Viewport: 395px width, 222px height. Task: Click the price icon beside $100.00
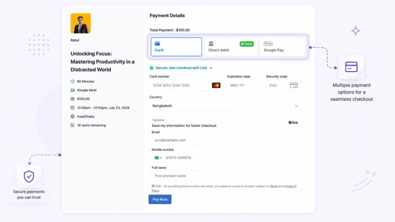pos(73,99)
